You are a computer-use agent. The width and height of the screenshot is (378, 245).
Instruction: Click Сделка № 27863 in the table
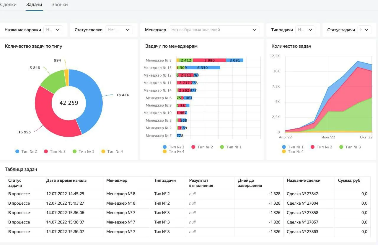tap(302, 231)
